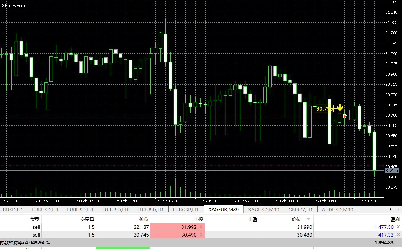Switch to the GBPJPY,H1 chart tab
Screen dimensions: 402x249
coord(300,210)
